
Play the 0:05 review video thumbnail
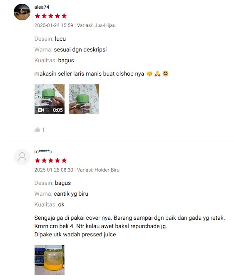coord(50,99)
